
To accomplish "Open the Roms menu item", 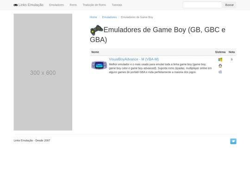I will pyautogui.click(x=73, y=5).
